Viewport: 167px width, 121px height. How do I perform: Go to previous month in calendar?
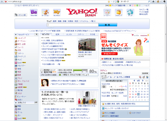134,81
